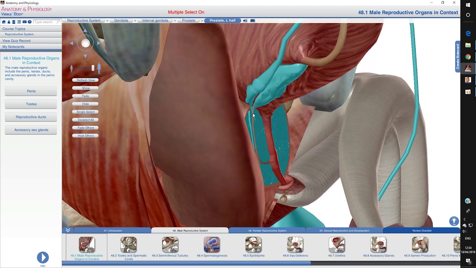Click the Penis topic button

(31, 91)
